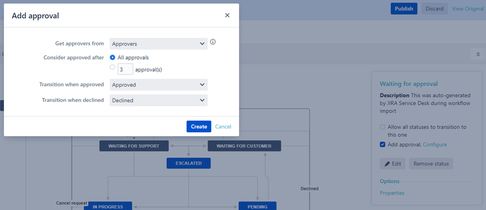
Task: Open the View Original link
Action: (x=467, y=9)
